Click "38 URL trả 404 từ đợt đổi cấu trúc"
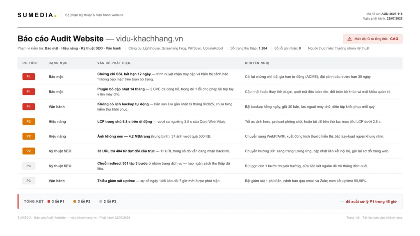The height and width of the screenshot is (236, 420). [x=126, y=151]
